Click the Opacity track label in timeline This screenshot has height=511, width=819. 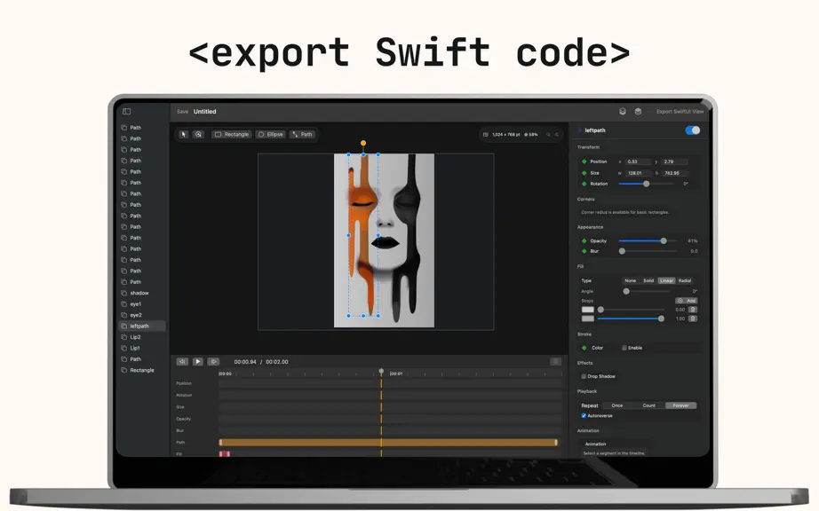pos(183,419)
